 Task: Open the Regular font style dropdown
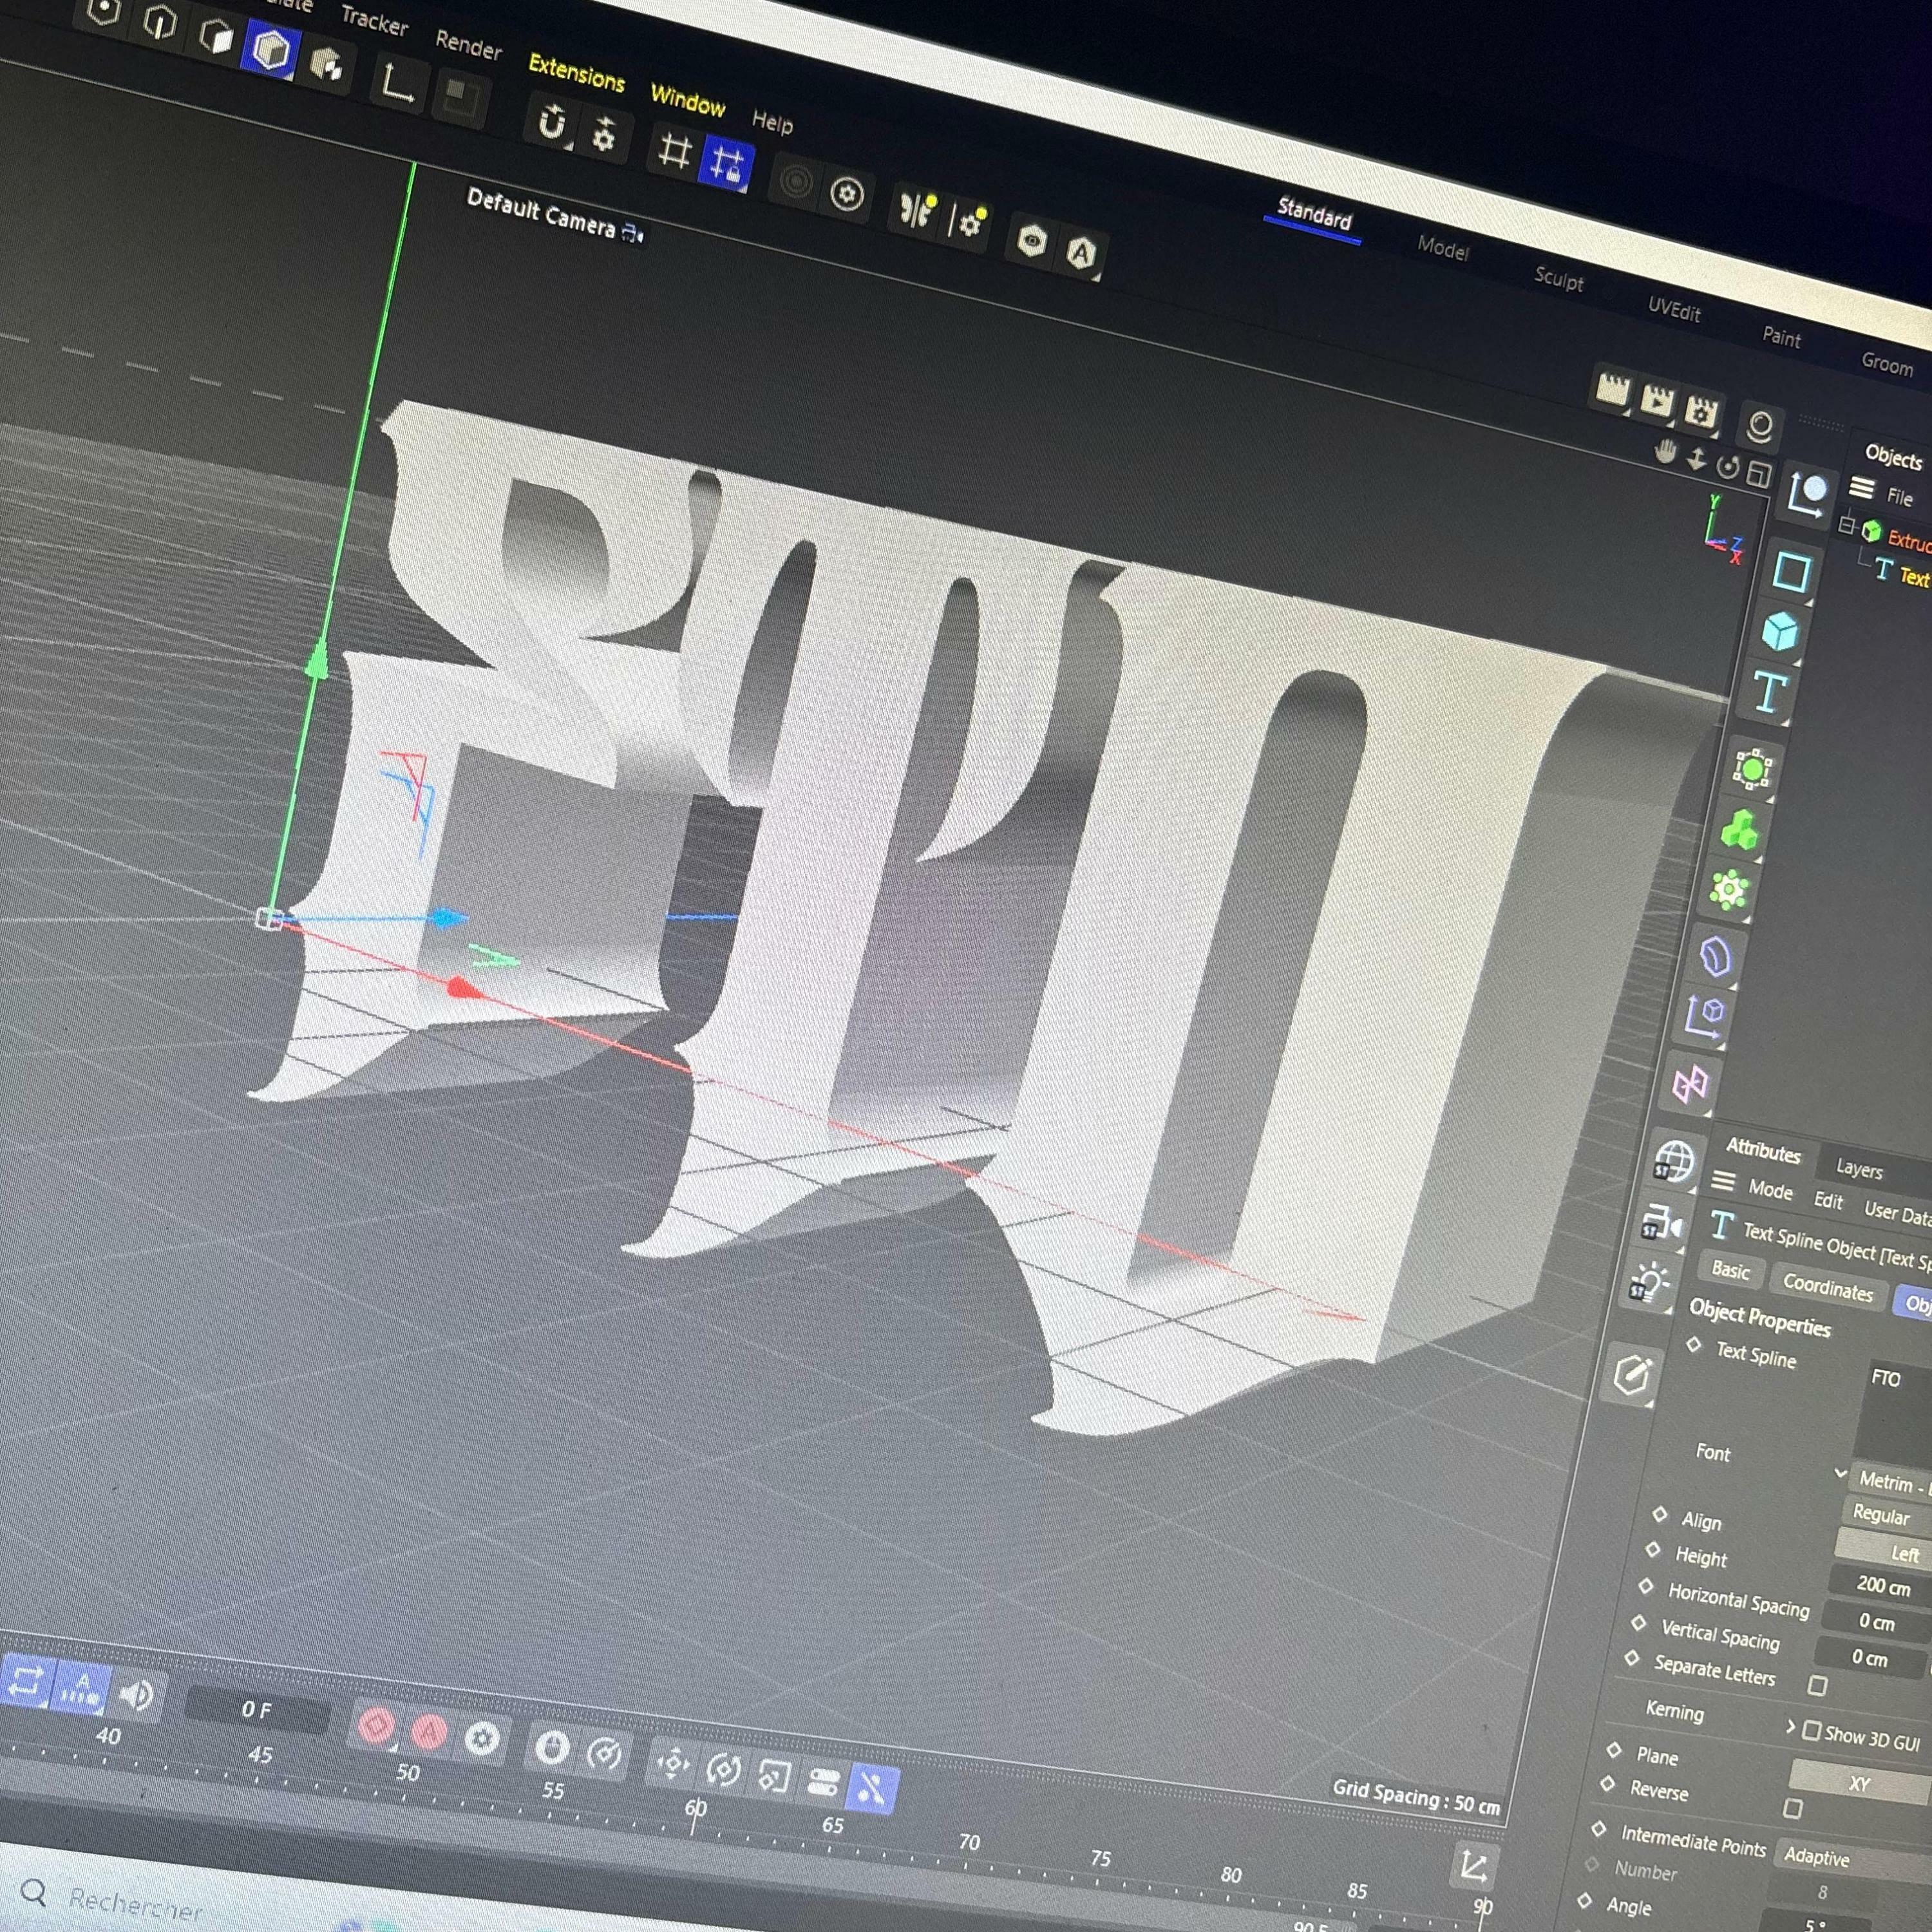click(x=1887, y=1516)
